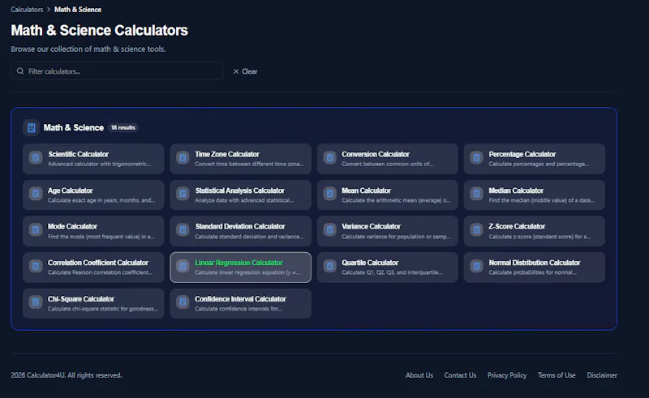Click the Math & Science Calculators heading
This screenshot has height=398, width=649.
99,30
